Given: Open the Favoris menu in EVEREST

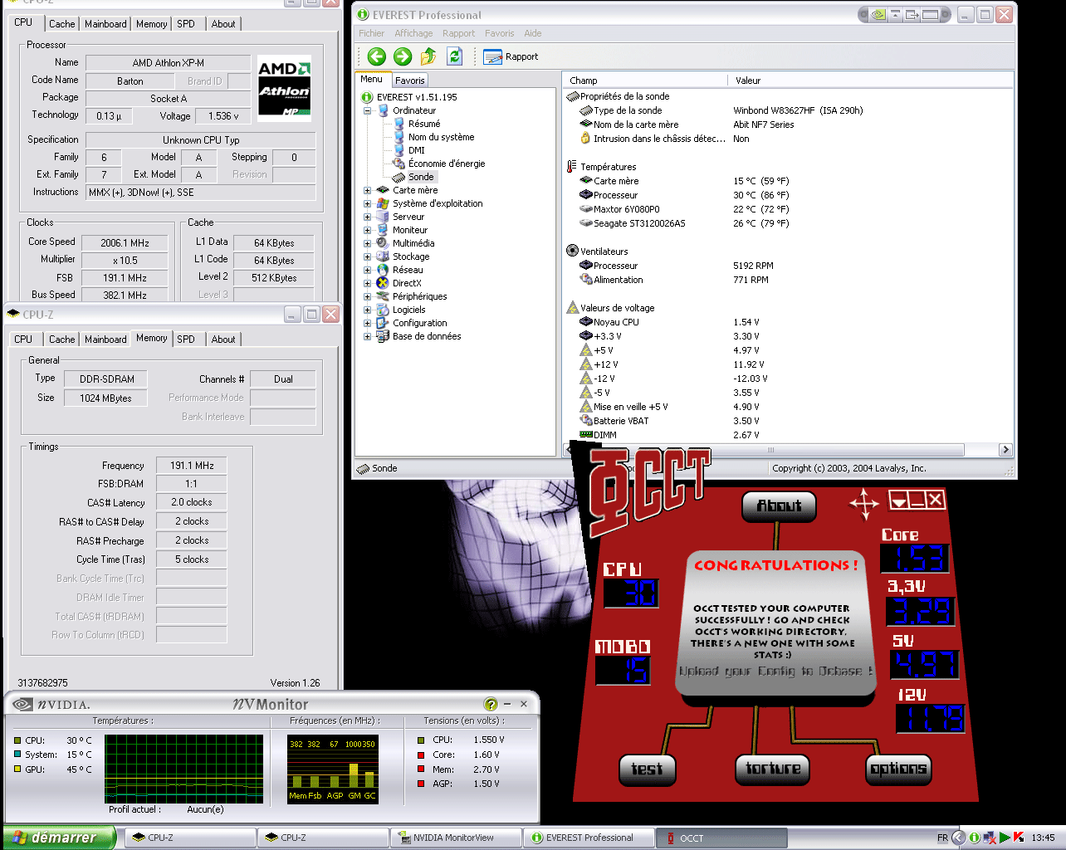Looking at the screenshot, I should [x=499, y=33].
